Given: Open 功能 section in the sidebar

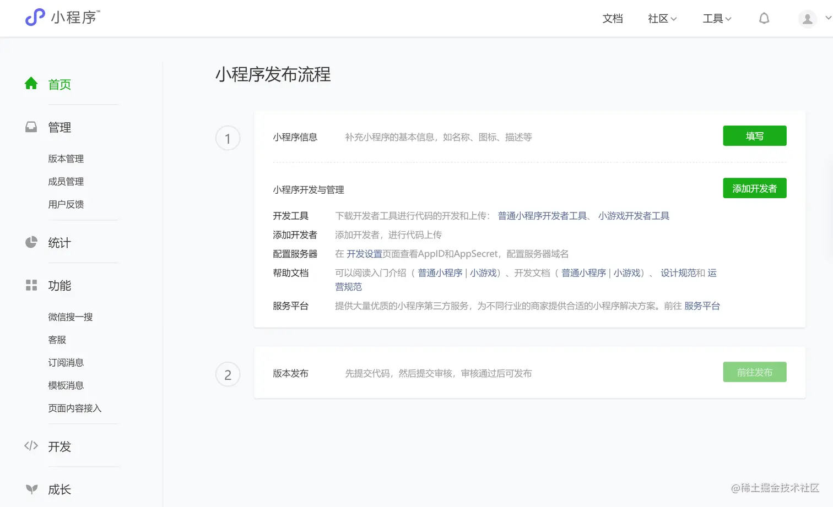Looking at the screenshot, I should click(x=59, y=286).
